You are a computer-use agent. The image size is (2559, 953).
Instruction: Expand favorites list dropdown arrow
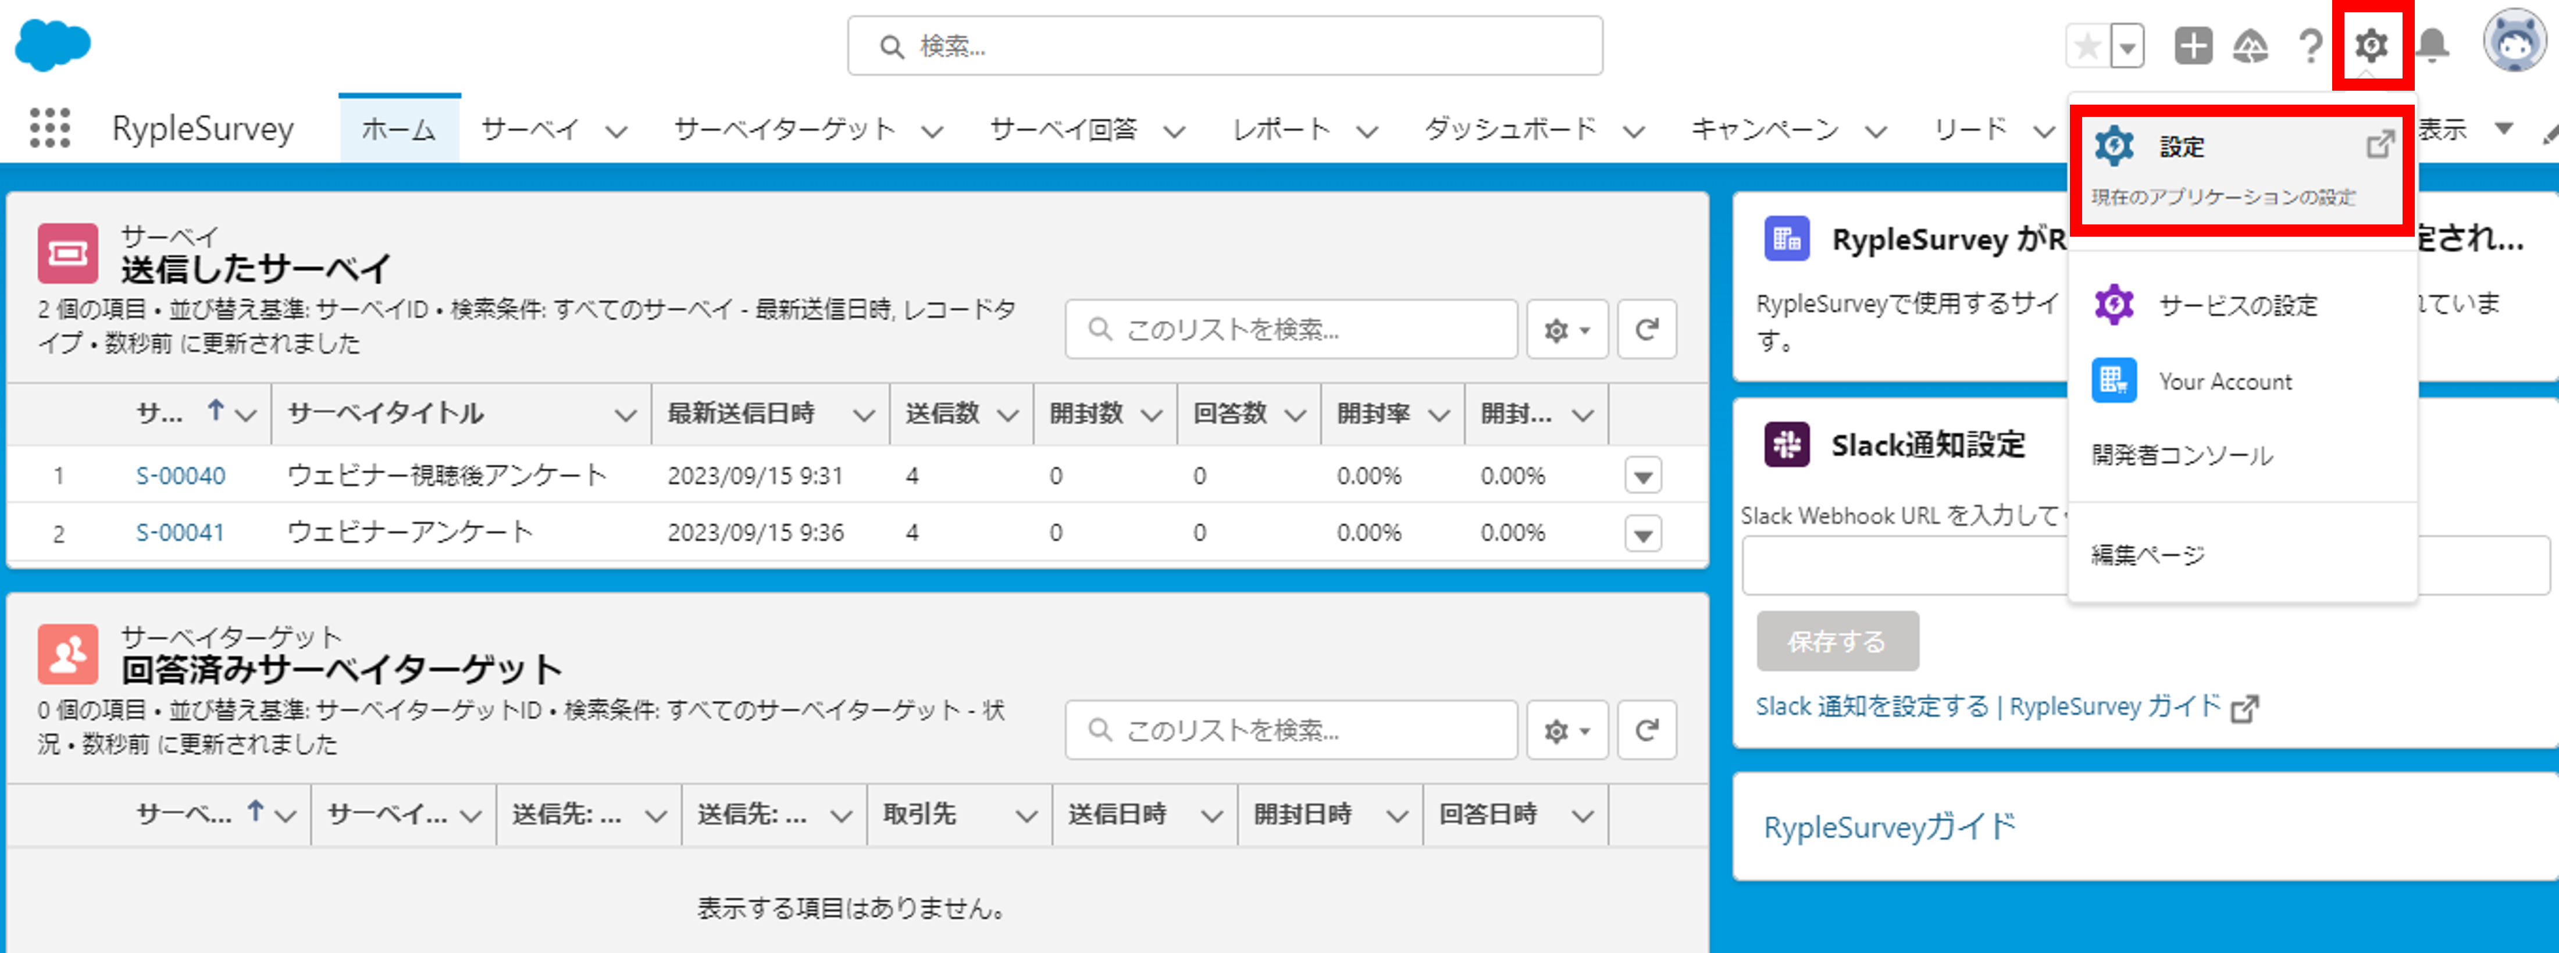click(2127, 47)
